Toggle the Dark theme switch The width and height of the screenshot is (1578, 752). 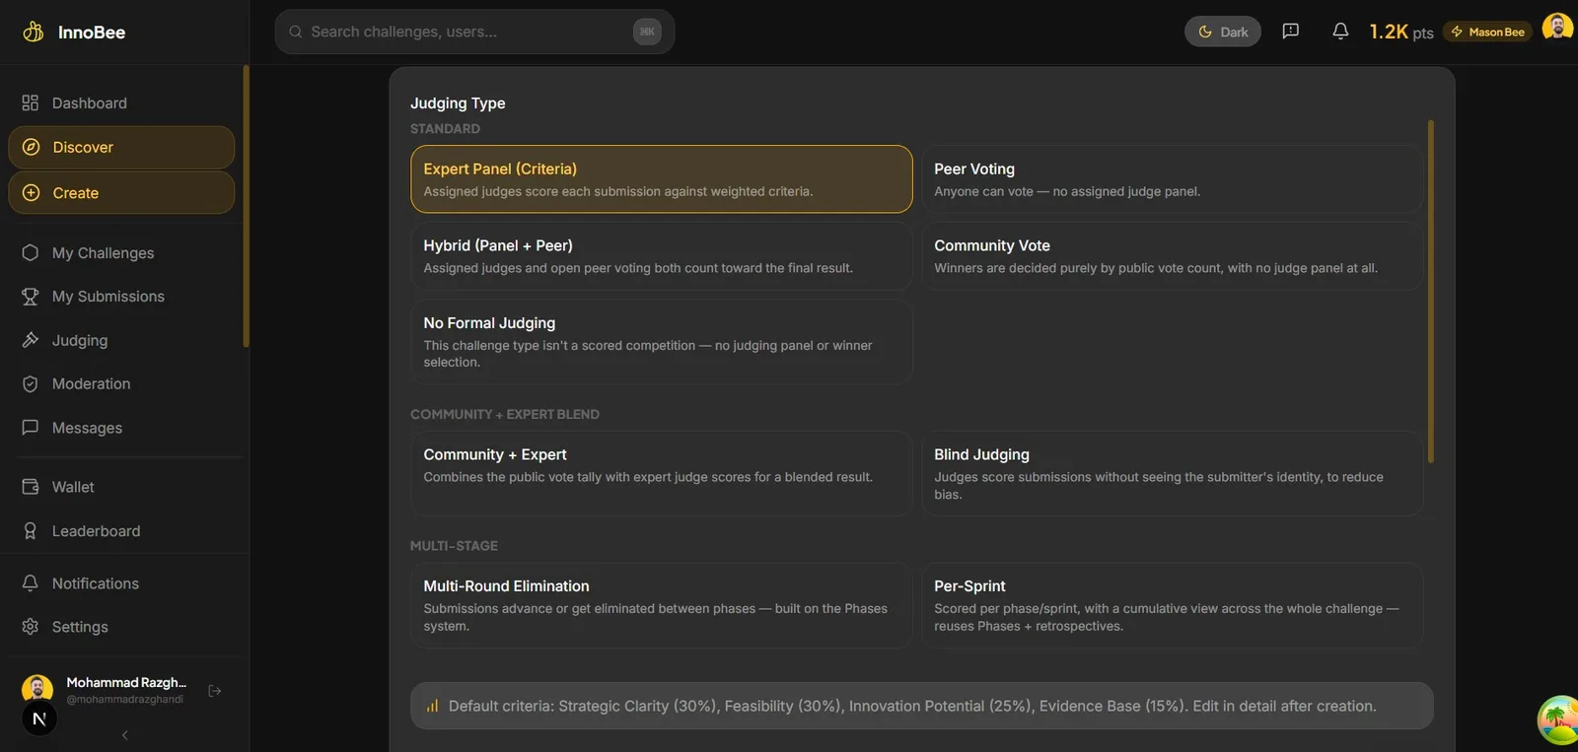pos(1222,32)
